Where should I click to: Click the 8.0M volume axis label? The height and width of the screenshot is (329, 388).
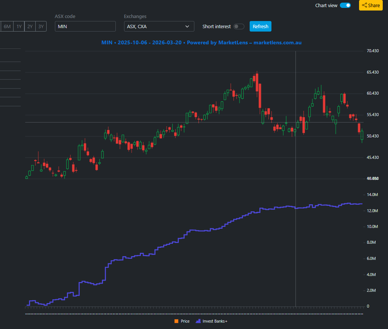[371, 242]
